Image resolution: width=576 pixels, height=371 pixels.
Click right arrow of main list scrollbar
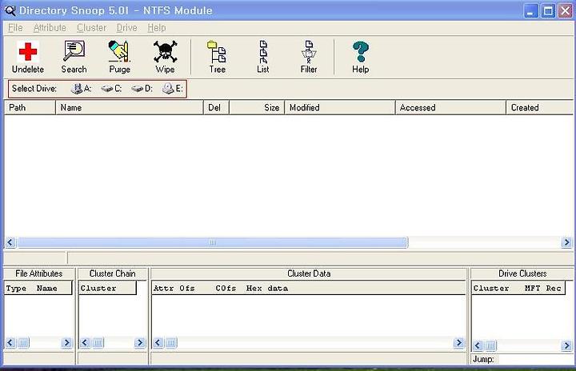tap(567, 242)
